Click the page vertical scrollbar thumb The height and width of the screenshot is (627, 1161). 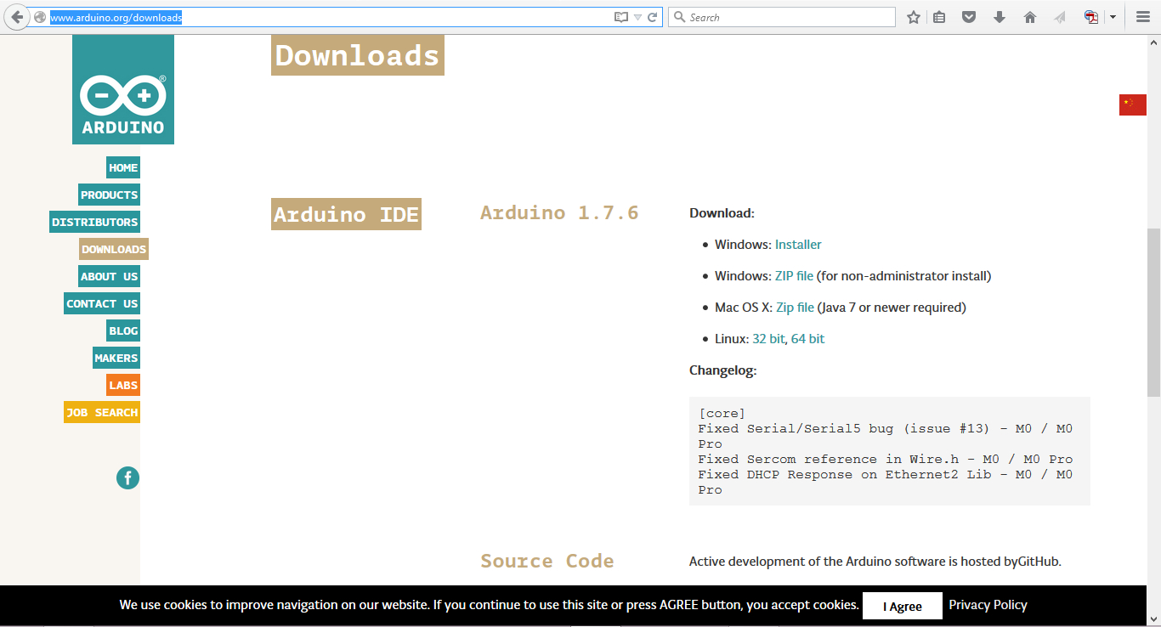[1153, 312]
